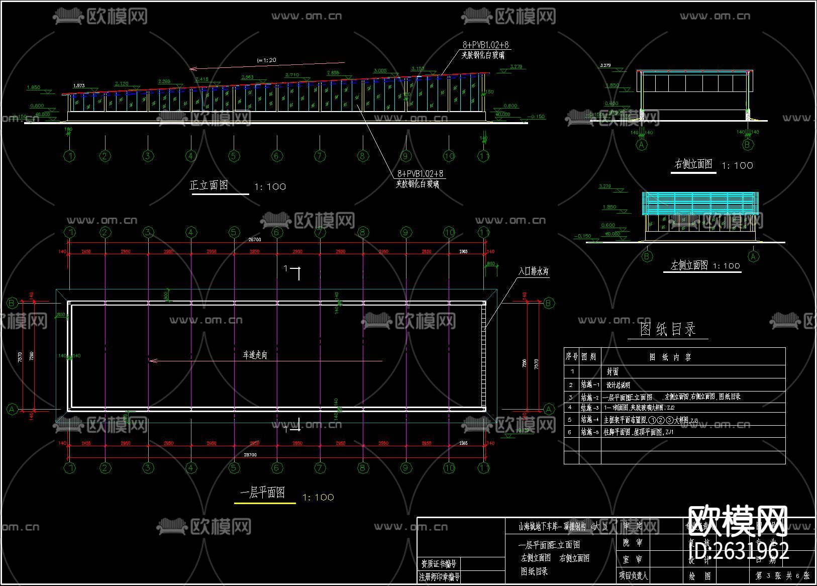Click the '右侧立面图' drawing title under the right elevation
The height and width of the screenshot is (586, 817).
pos(693,164)
